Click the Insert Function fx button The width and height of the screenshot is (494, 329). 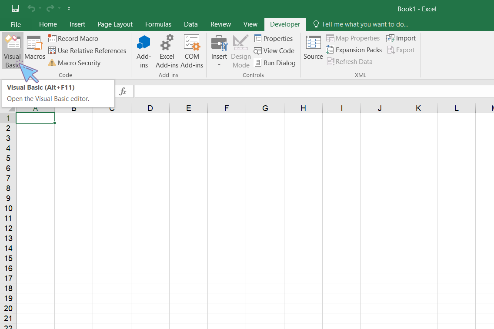[x=123, y=91]
